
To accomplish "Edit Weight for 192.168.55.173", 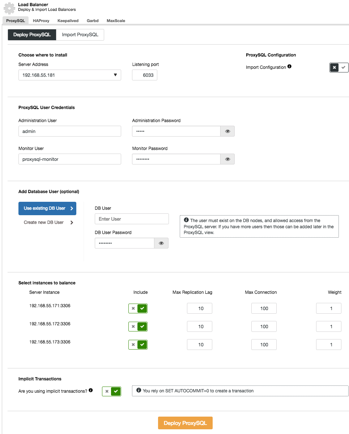I will [x=328, y=345].
